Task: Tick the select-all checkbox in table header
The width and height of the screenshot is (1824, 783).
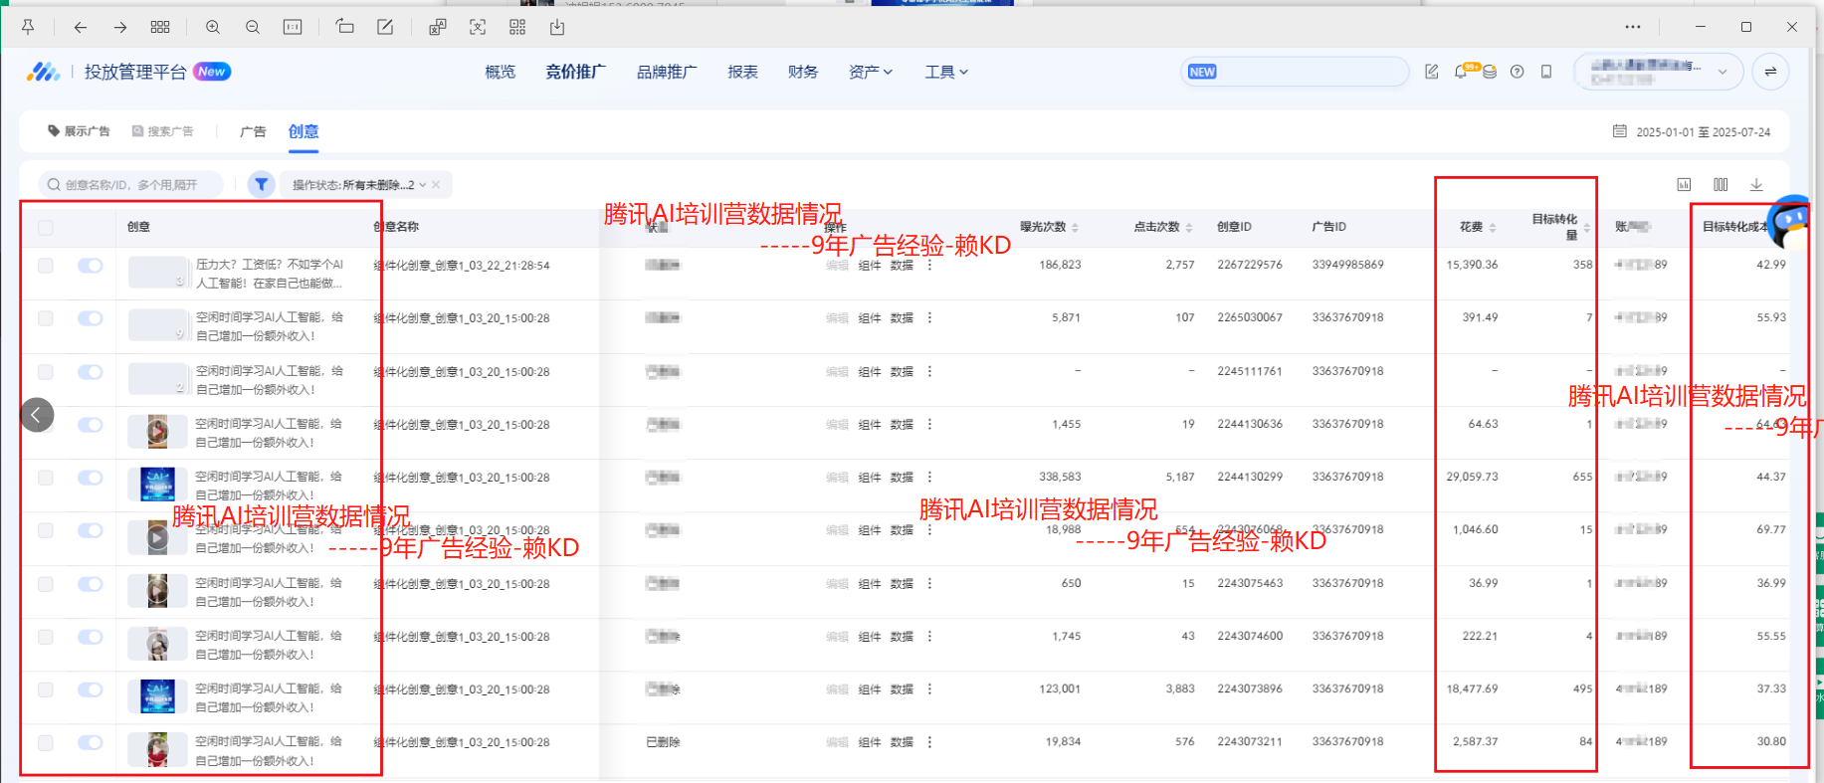Action: point(46,228)
